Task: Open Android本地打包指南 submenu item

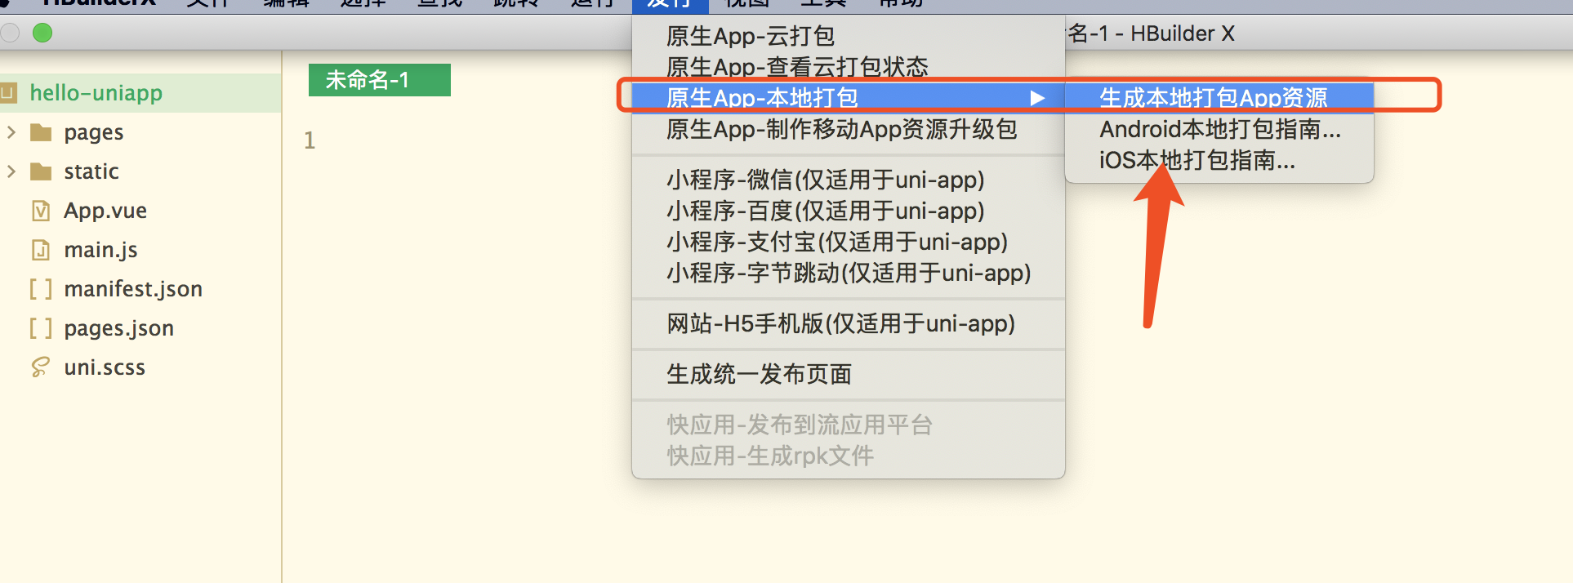Action: [1219, 129]
